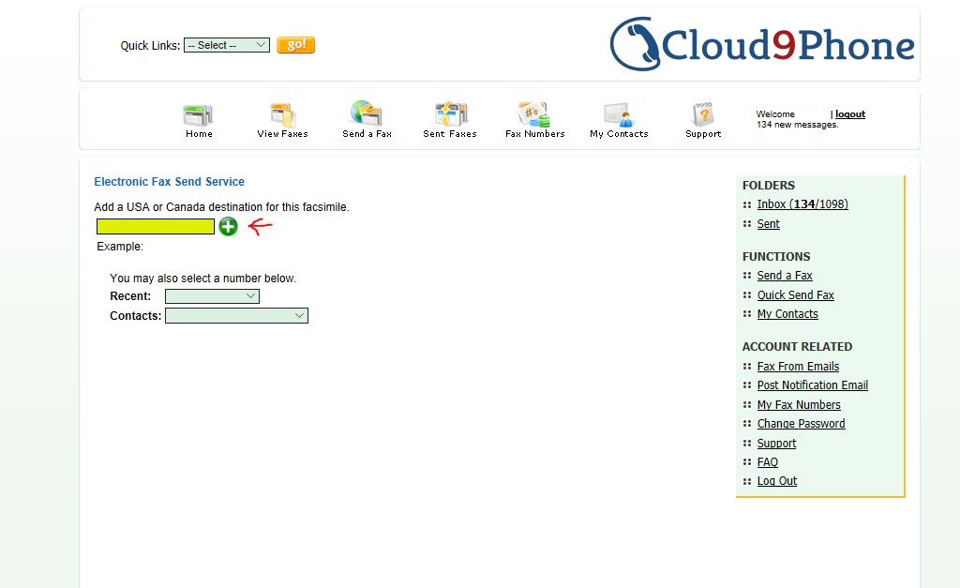Open the Post Notification Email link
Screen dimensions: 960x588
(x=813, y=385)
